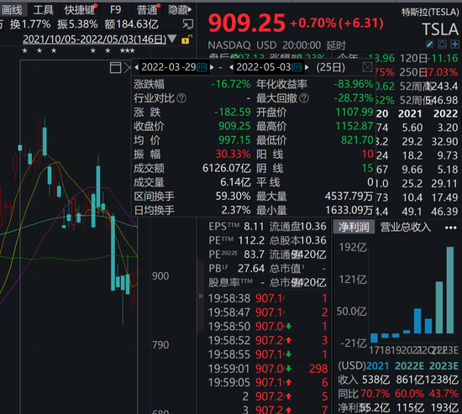
Task: Click the 最低价 821.70 value
Action: [x=357, y=140]
